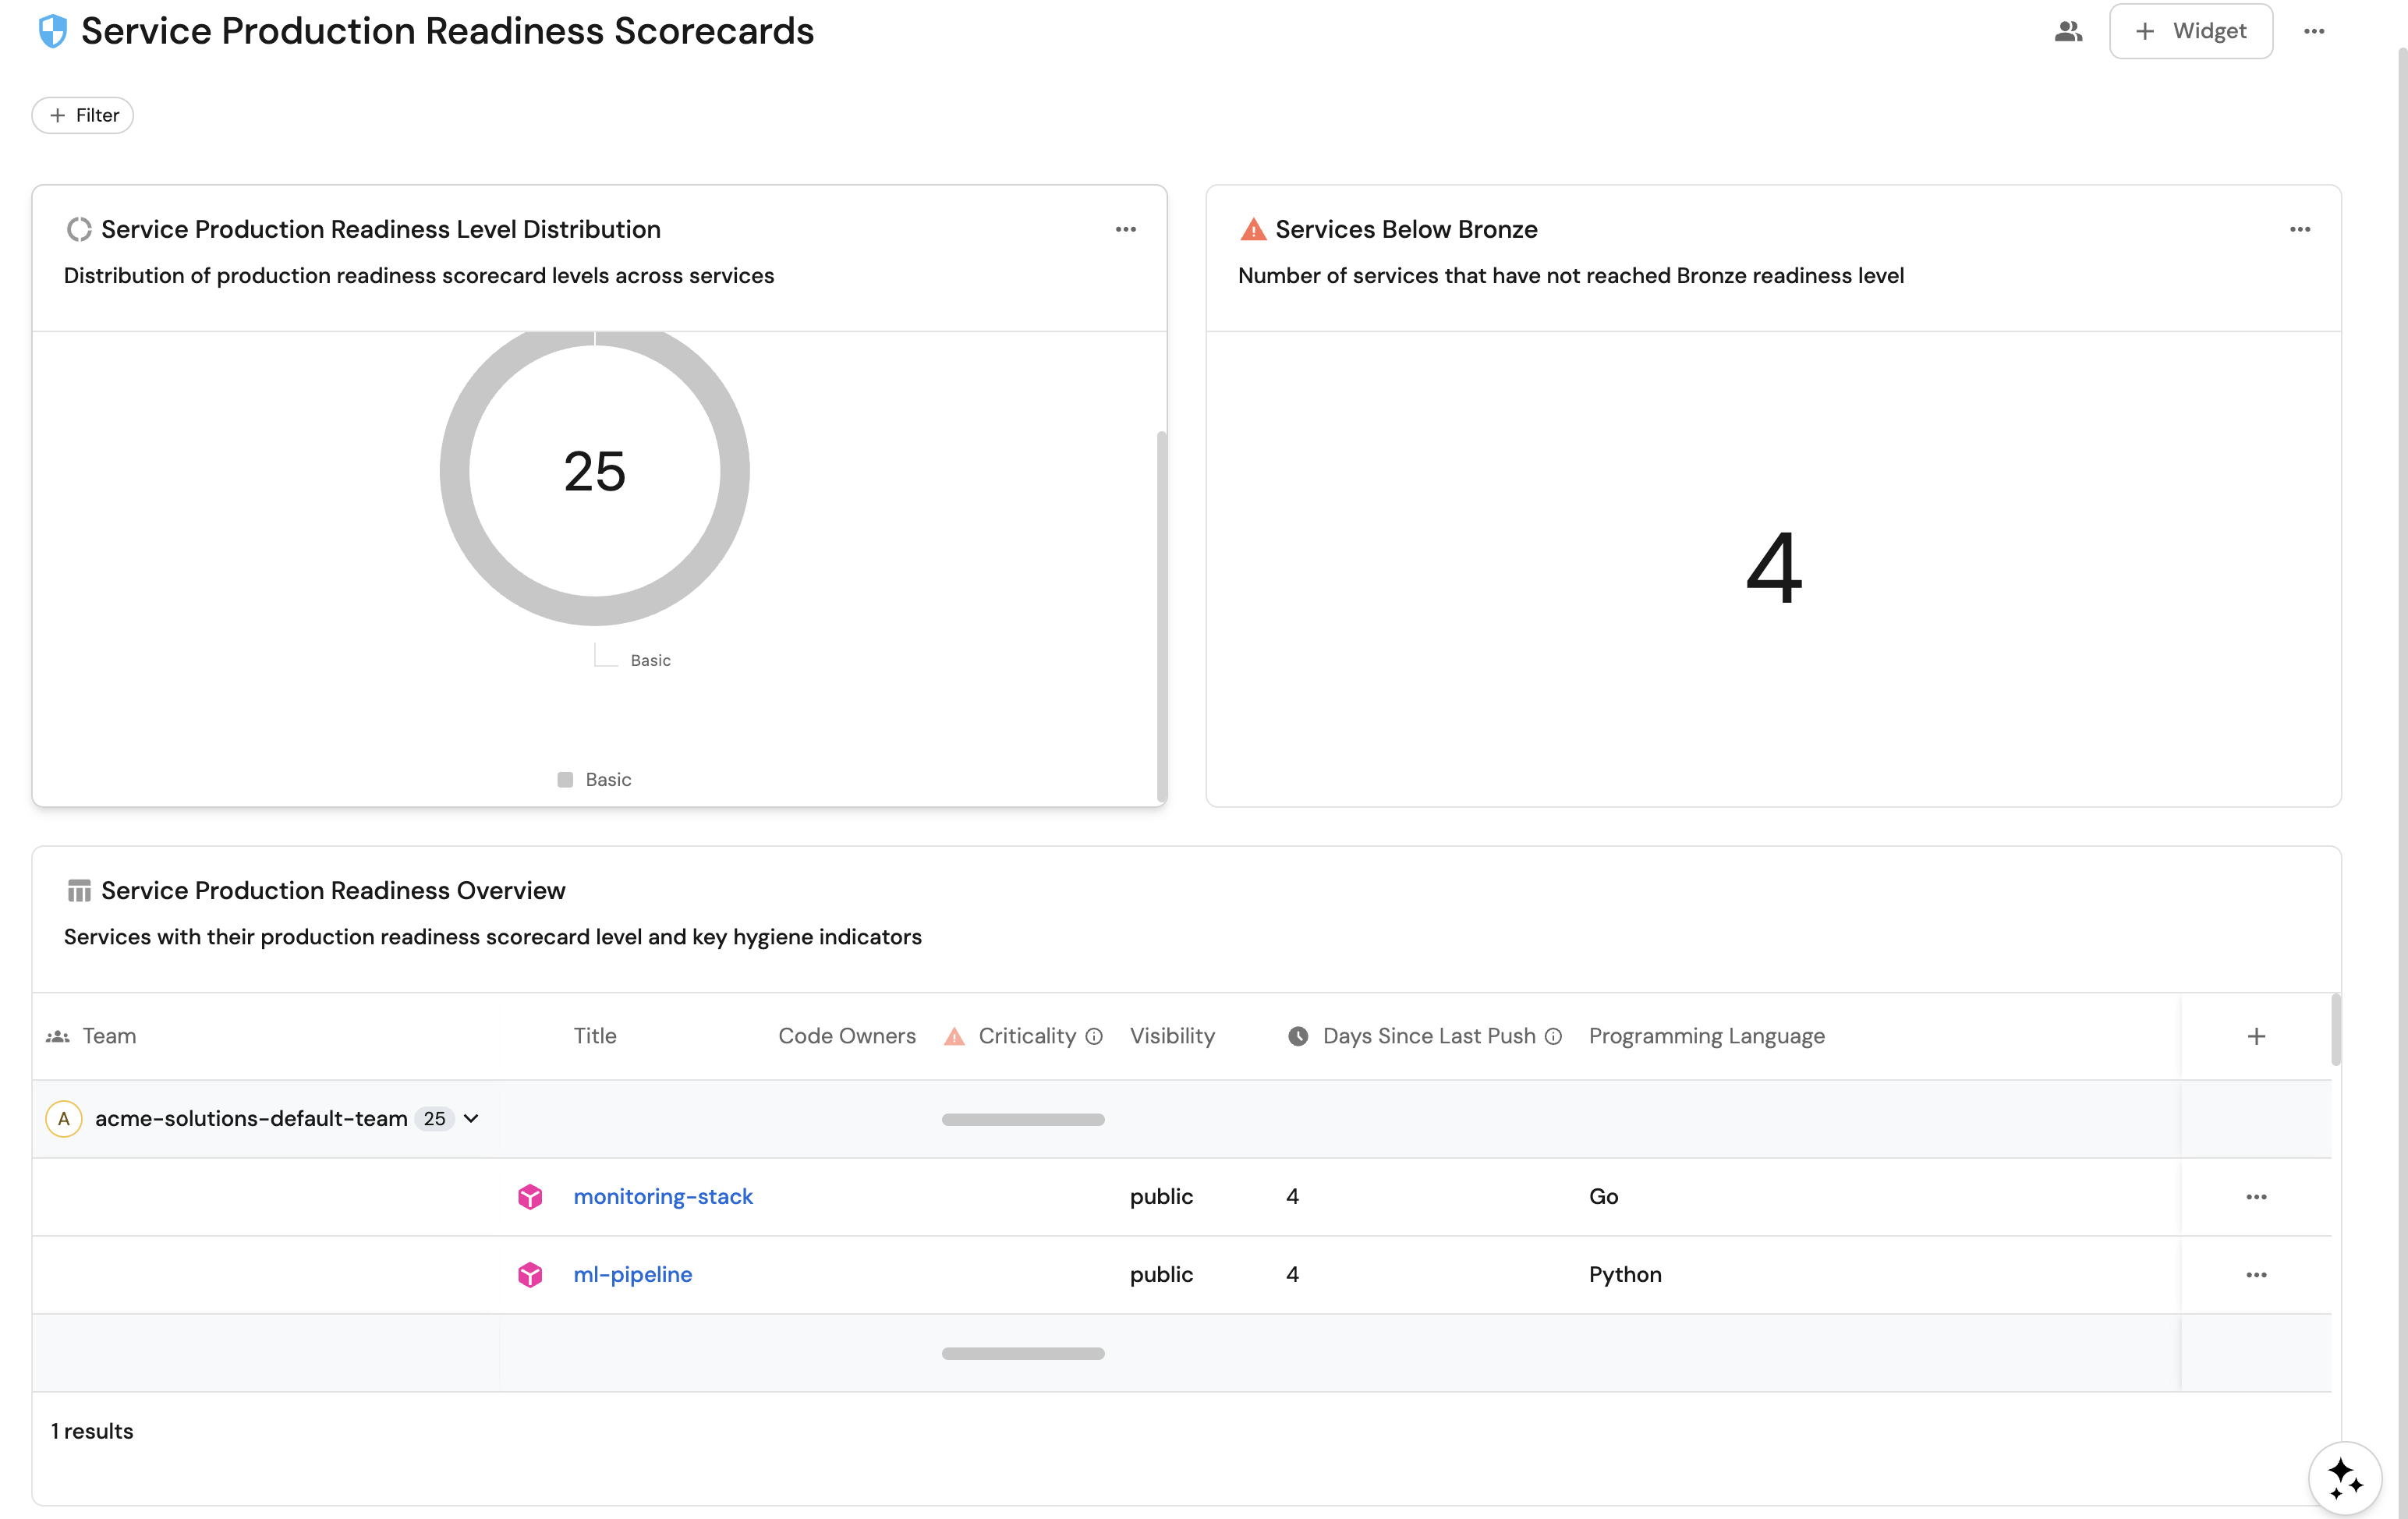Open the dashboard three-dot options menu
Screen dimensions: 2408x1519
point(2313,31)
